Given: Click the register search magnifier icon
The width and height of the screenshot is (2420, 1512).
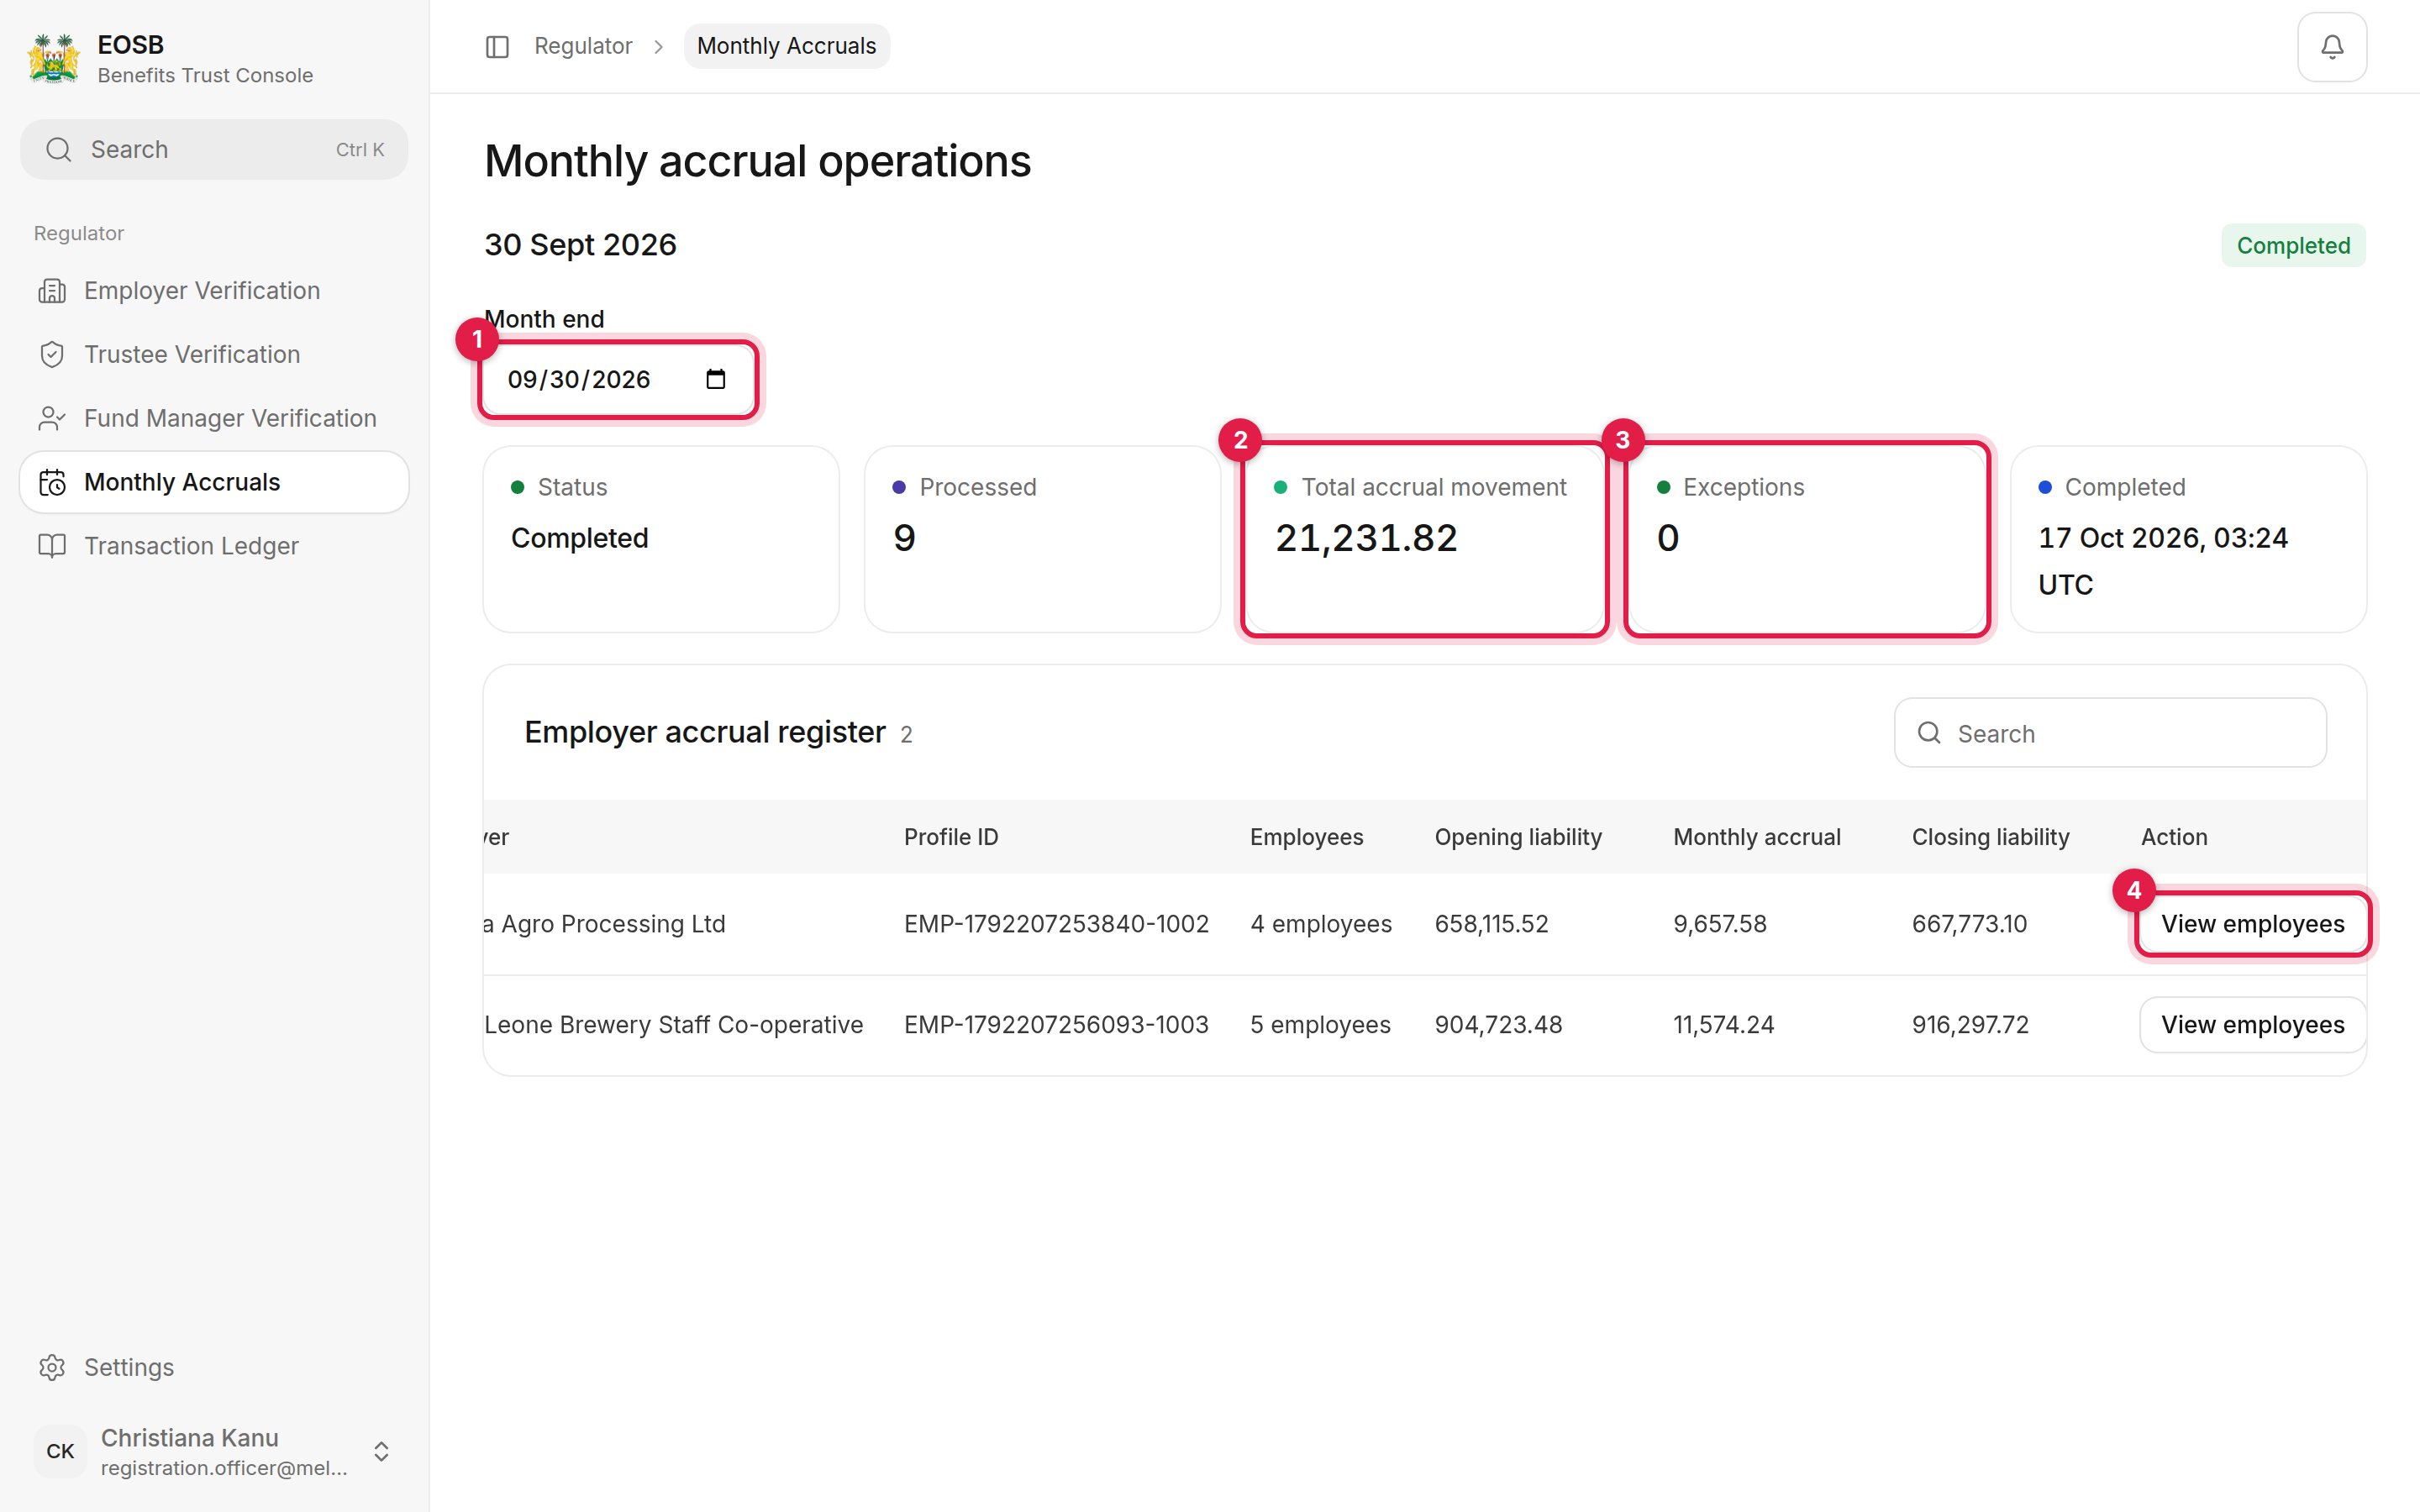Looking at the screenshot, I should point(1929,733).
